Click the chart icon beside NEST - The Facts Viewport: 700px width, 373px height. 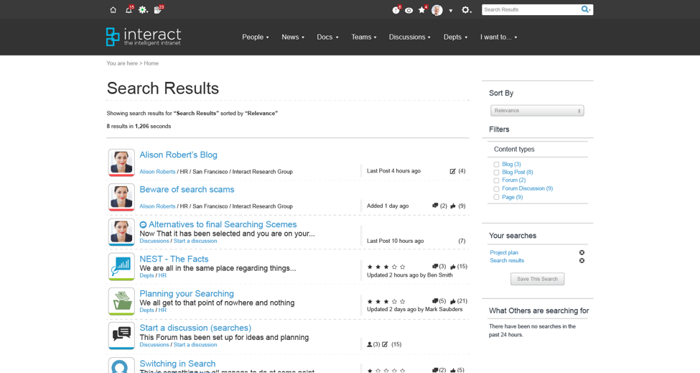coord(121,267)
